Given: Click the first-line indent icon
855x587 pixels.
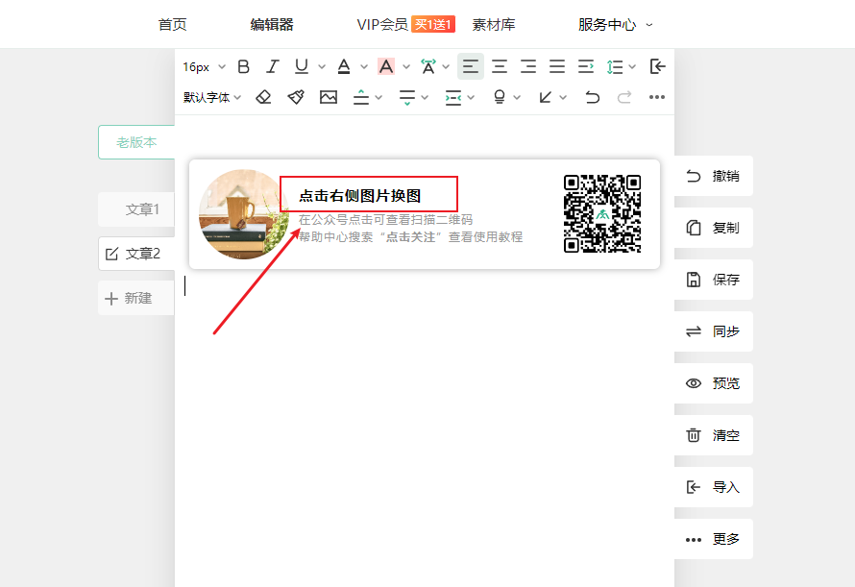Looking at the screenshot, I should point(586,66).
